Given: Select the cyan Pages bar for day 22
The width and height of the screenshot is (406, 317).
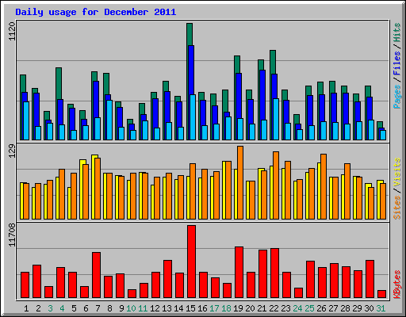Looking at the screenshot, I should click(276, 119).
